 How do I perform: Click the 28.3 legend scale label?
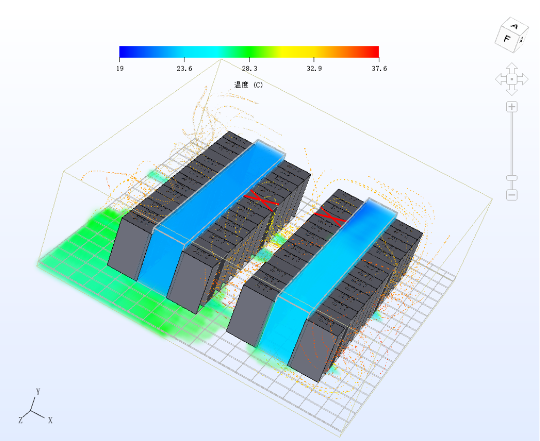point(249,68)
